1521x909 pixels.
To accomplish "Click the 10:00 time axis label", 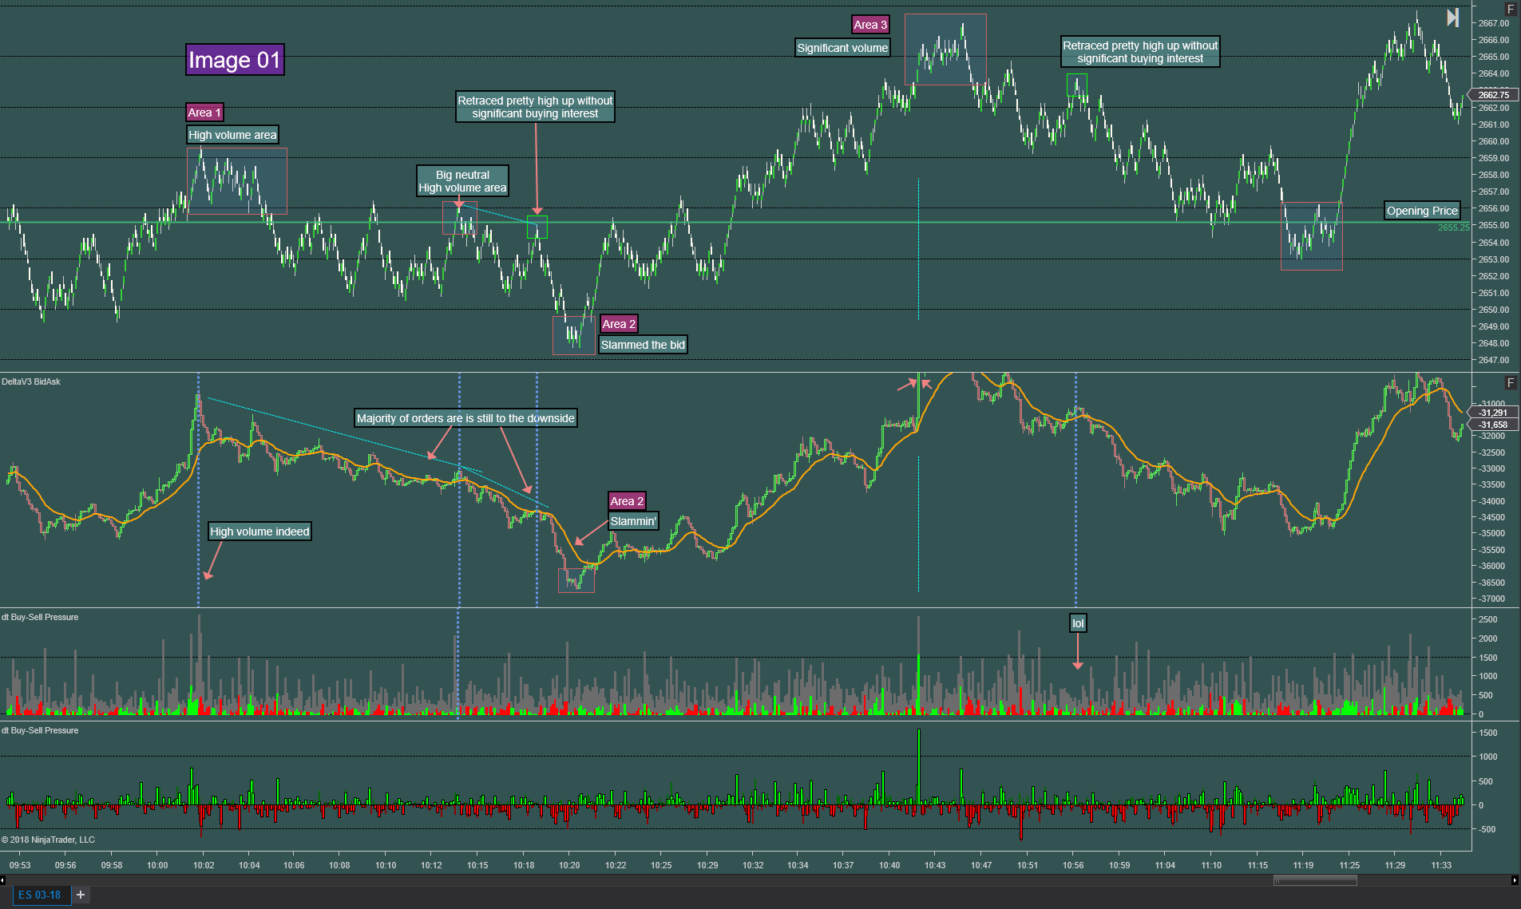I will [157, 865].
